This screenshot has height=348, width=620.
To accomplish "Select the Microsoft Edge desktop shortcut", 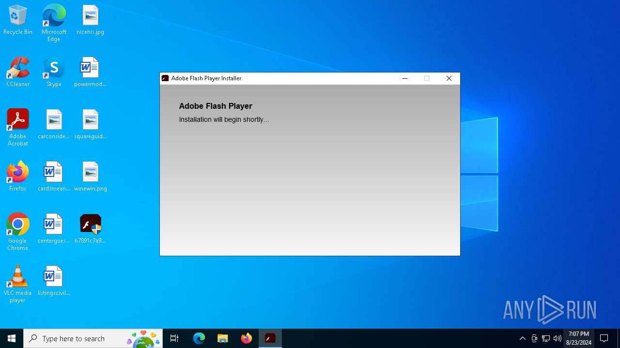I will [x=54, y=23].
